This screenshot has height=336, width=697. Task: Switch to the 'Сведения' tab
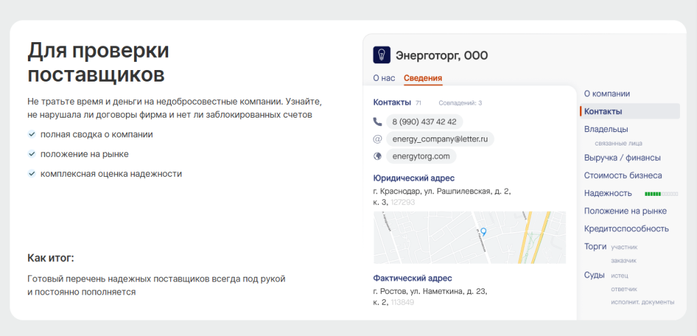coord(423,78)
